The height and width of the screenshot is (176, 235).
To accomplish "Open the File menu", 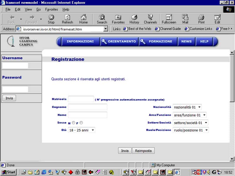I will pyautogui.click(x=8, y=9).
